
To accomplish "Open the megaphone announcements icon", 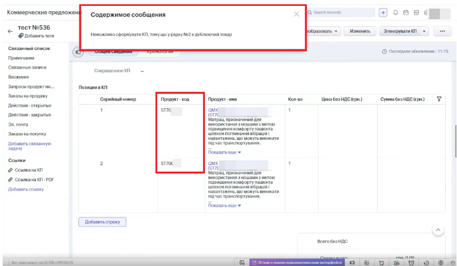I will (352, 262).
